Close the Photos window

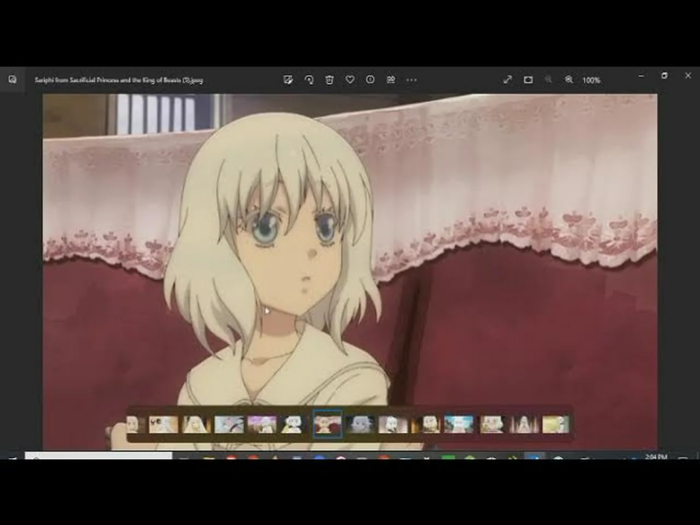click(x=688, y=76)
